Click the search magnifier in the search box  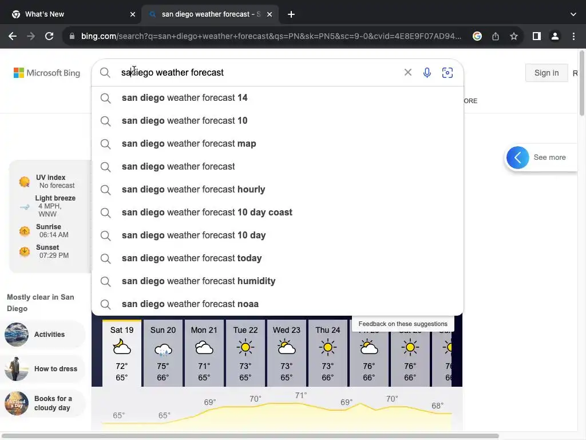click(105, 73)
